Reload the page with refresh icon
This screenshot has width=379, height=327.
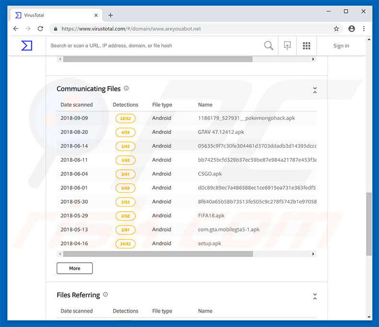click(40, 28)
